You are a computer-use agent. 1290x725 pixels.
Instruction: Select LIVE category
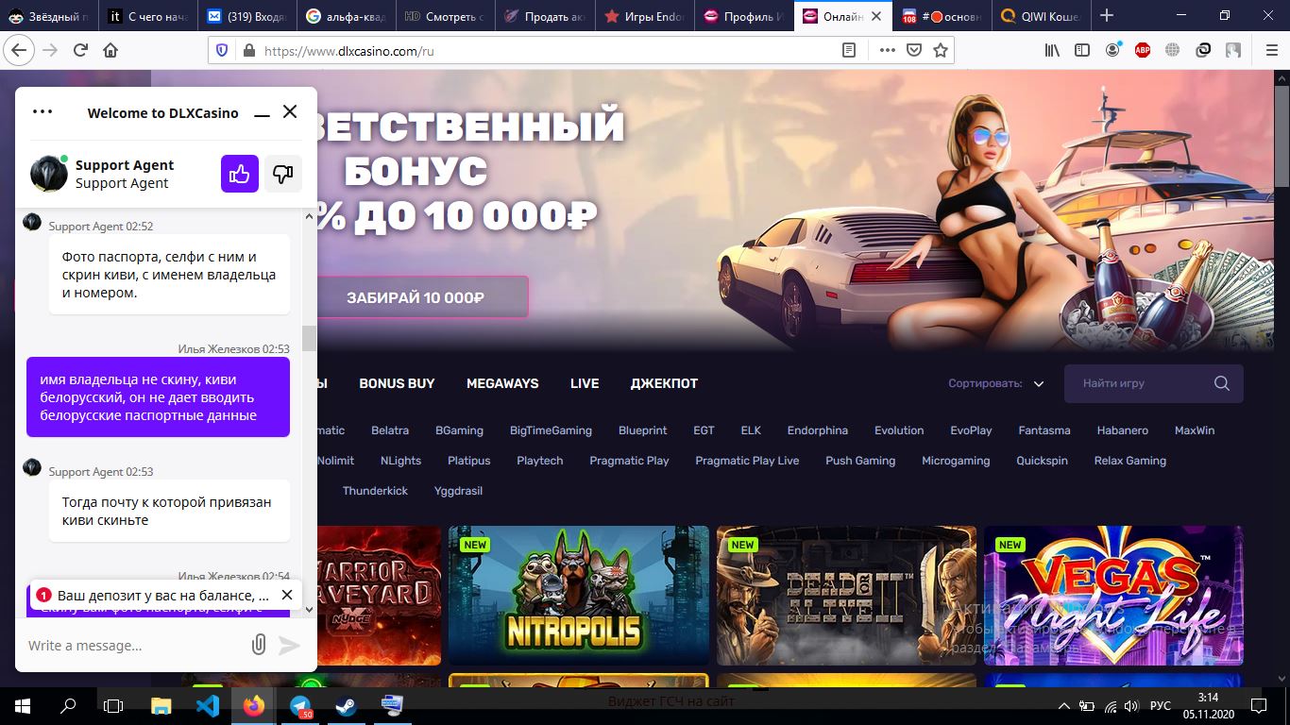[585, 383]
